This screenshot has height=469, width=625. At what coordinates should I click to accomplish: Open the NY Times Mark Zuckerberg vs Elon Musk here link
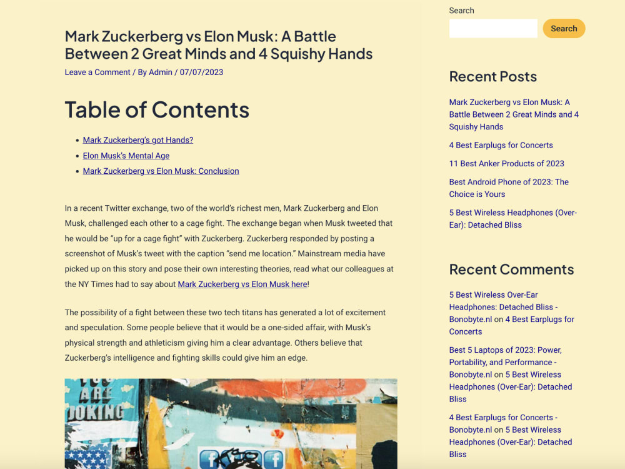click(x=242, y=285)
